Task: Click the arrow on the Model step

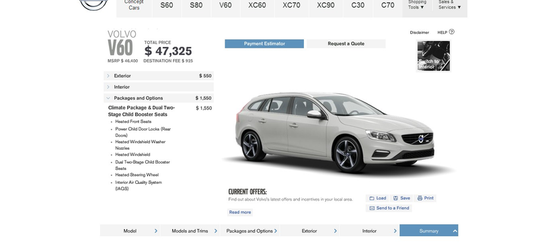Action: click(156, 231)
